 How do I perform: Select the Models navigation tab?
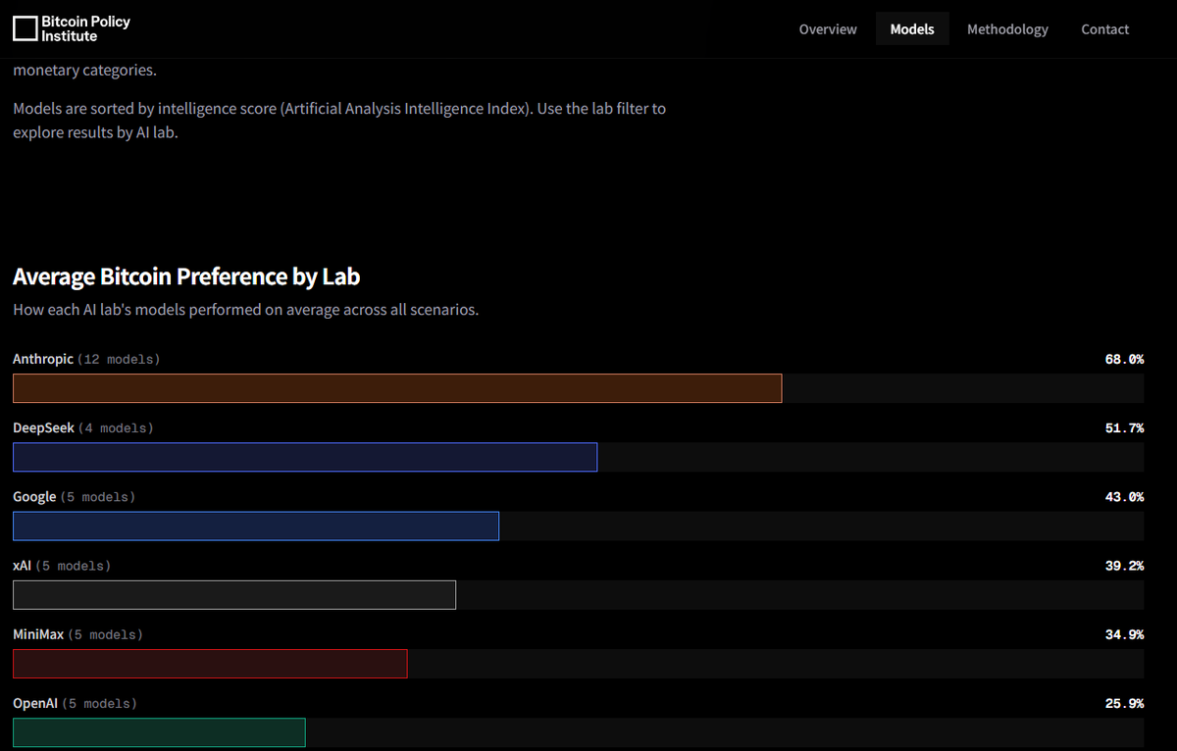[912, 29]
